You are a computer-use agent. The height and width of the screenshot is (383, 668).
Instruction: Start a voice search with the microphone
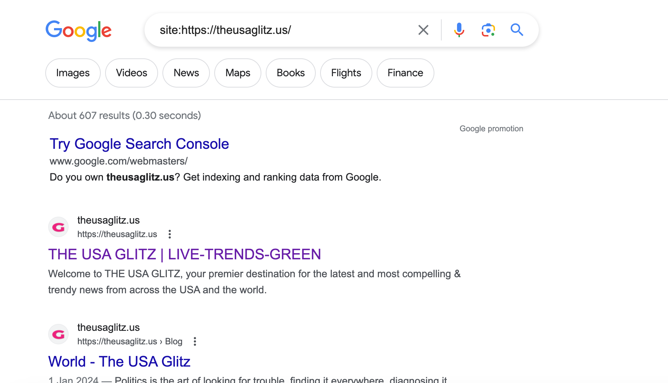(x=459, y=30)
